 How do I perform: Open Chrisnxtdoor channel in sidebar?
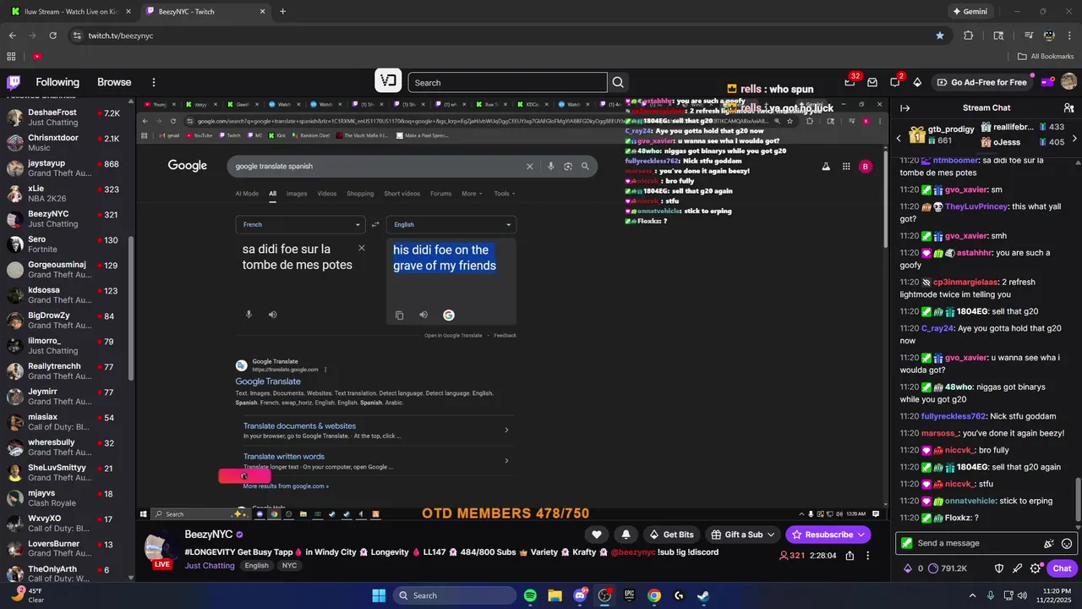point(64,143)
